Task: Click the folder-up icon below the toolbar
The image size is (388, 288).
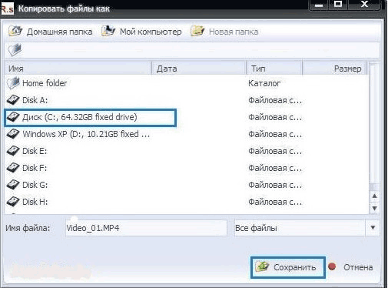Action: [15, 50]
